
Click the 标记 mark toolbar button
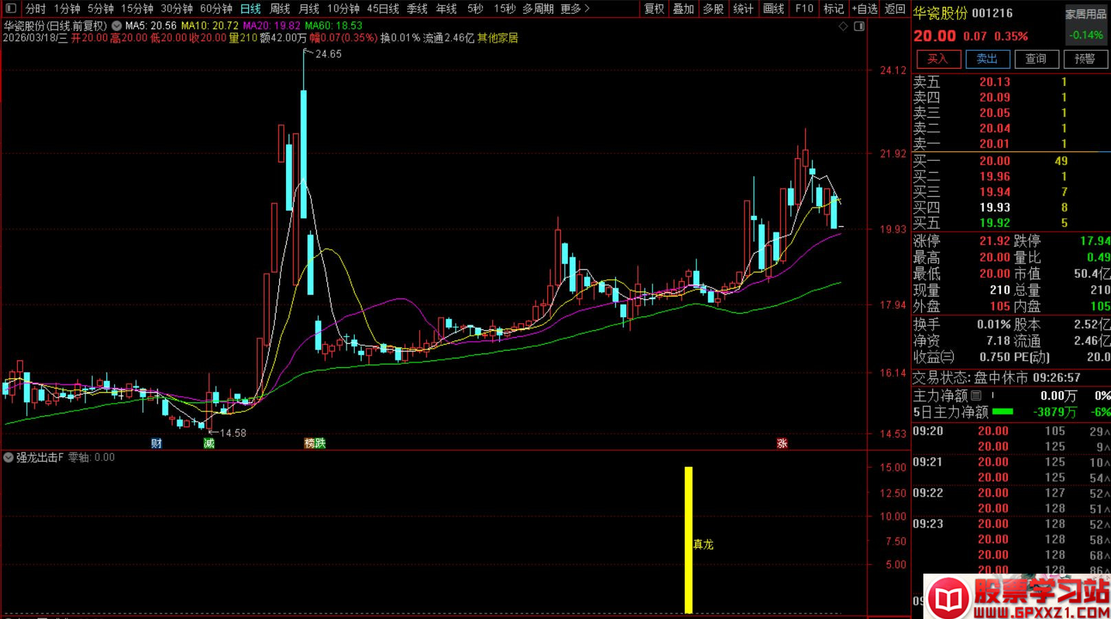833,8
